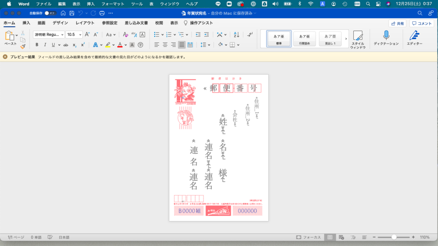Click the Paste clipboard icon
Viewport: 438px width, 246px height.
[9, 36]
